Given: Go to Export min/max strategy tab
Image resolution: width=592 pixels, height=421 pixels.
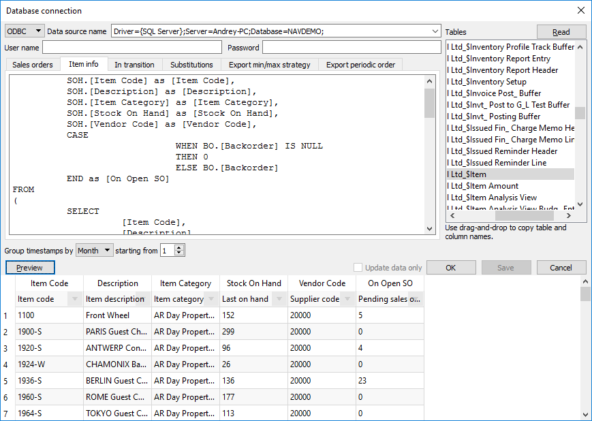Looking at the screenshot, I should [269, 65].
